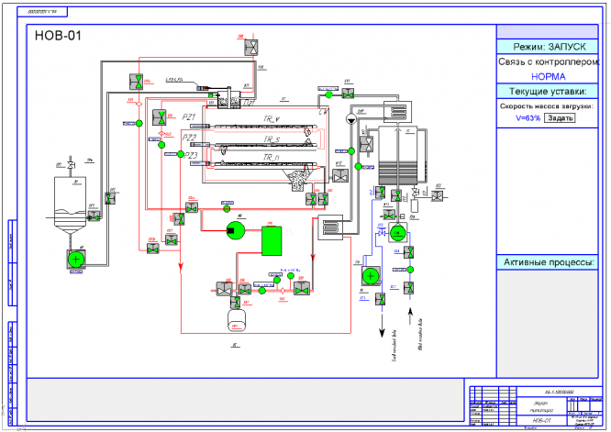Click the green valve above the down-arrow outlet
This screenshot has height=432, width=611.
point(381,299)
